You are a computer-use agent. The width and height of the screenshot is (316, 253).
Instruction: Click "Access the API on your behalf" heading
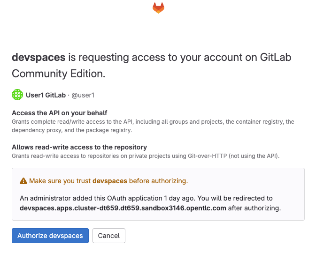(60, 113)
